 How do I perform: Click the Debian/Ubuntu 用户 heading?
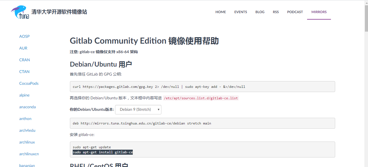tap(101, 64)
